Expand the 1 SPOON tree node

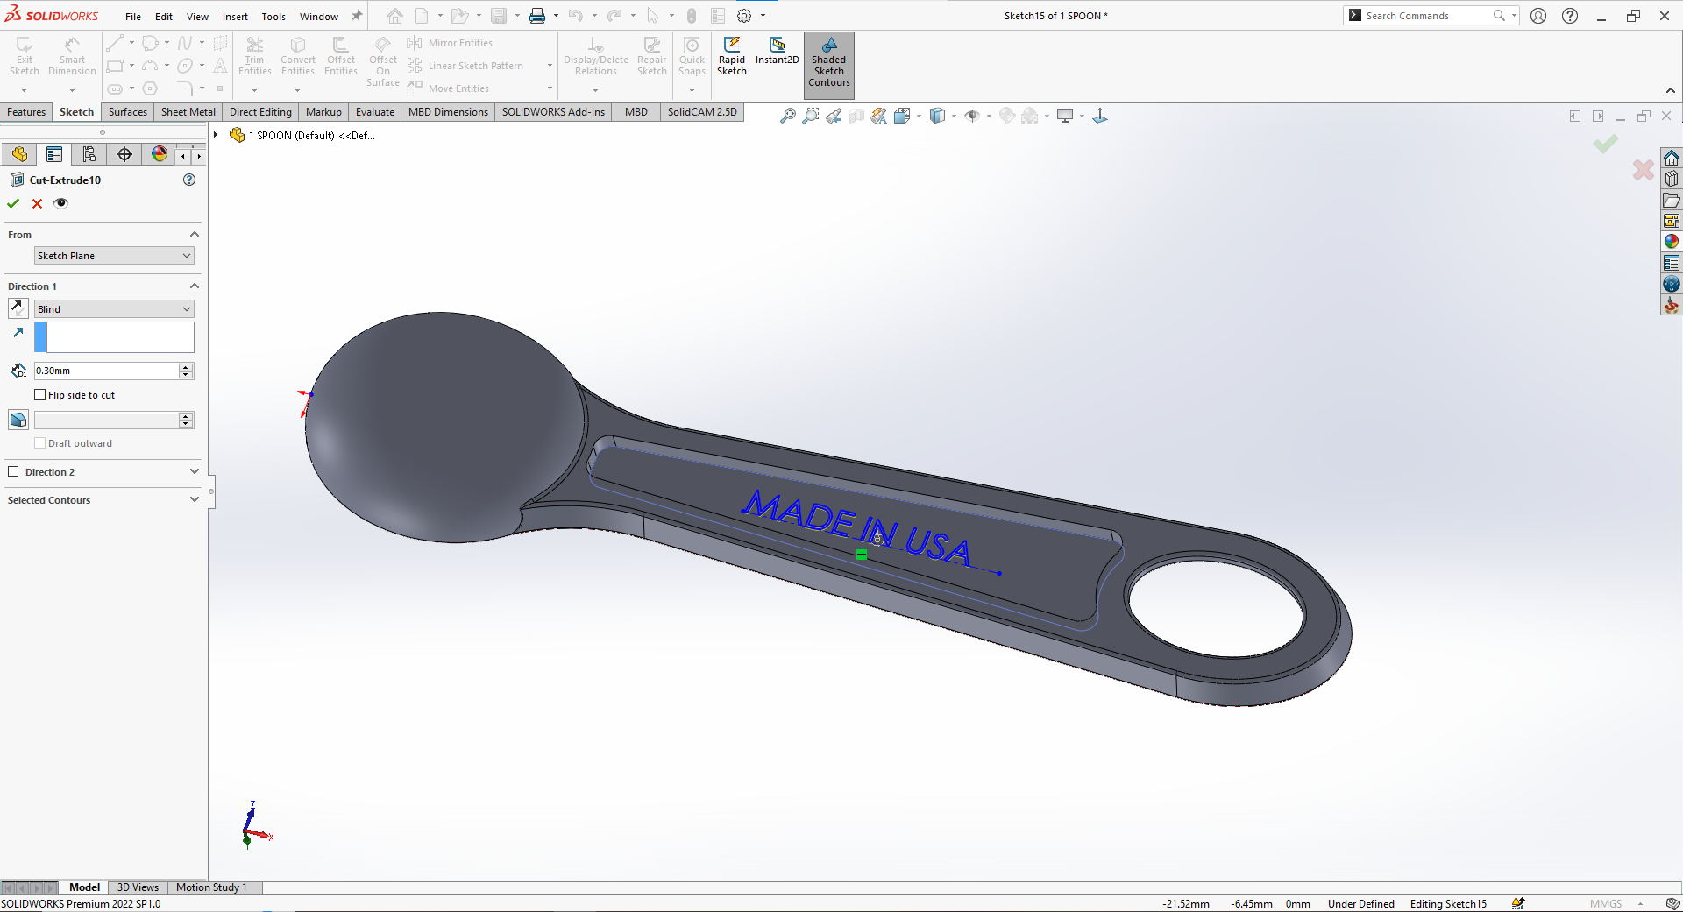(x=216, y=135)
